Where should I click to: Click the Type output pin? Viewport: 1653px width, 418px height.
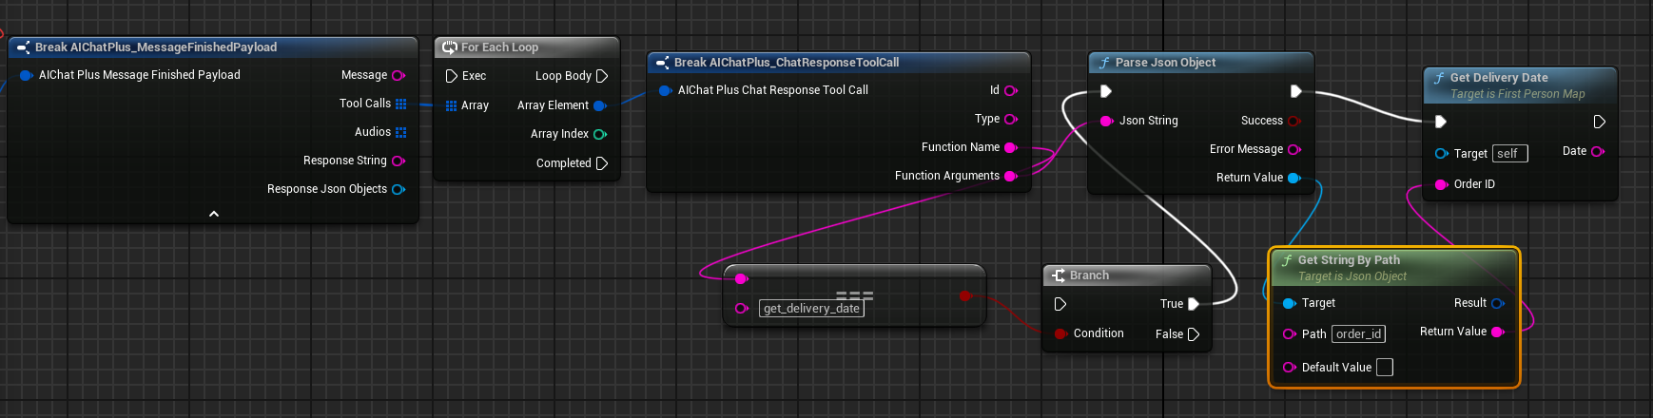[x=1011, y=119]
